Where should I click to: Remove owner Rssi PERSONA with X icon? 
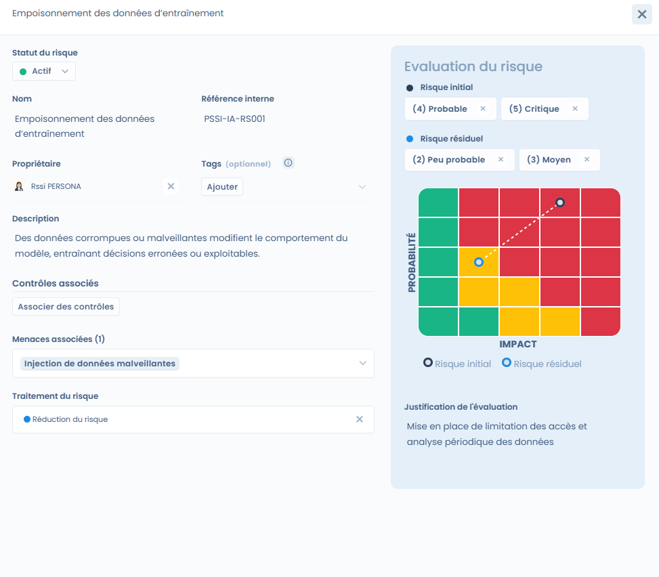point(171,186)
